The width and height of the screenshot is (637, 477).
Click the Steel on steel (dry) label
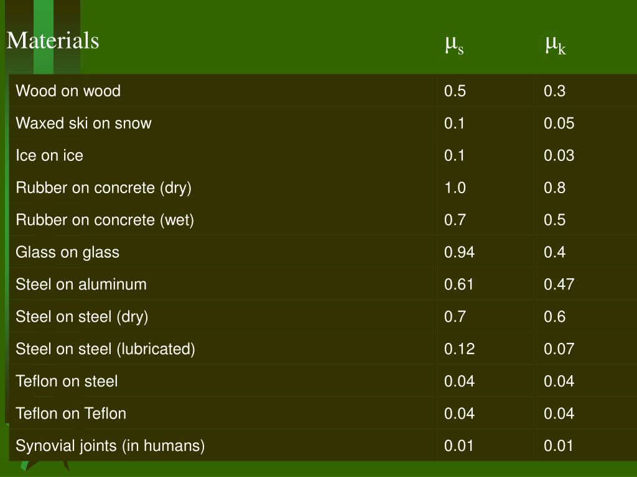[x=82, y=317]
